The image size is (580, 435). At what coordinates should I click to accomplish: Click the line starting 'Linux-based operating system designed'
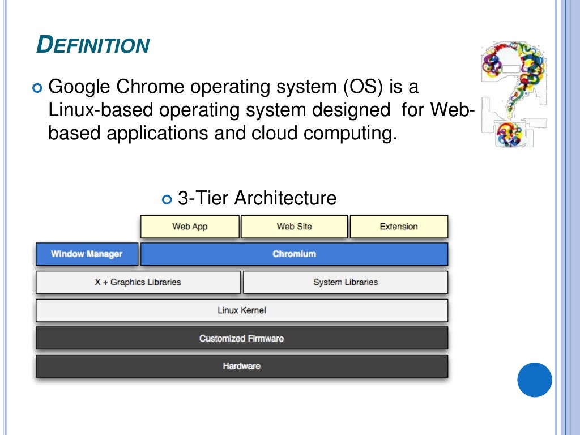pos(262,110)
